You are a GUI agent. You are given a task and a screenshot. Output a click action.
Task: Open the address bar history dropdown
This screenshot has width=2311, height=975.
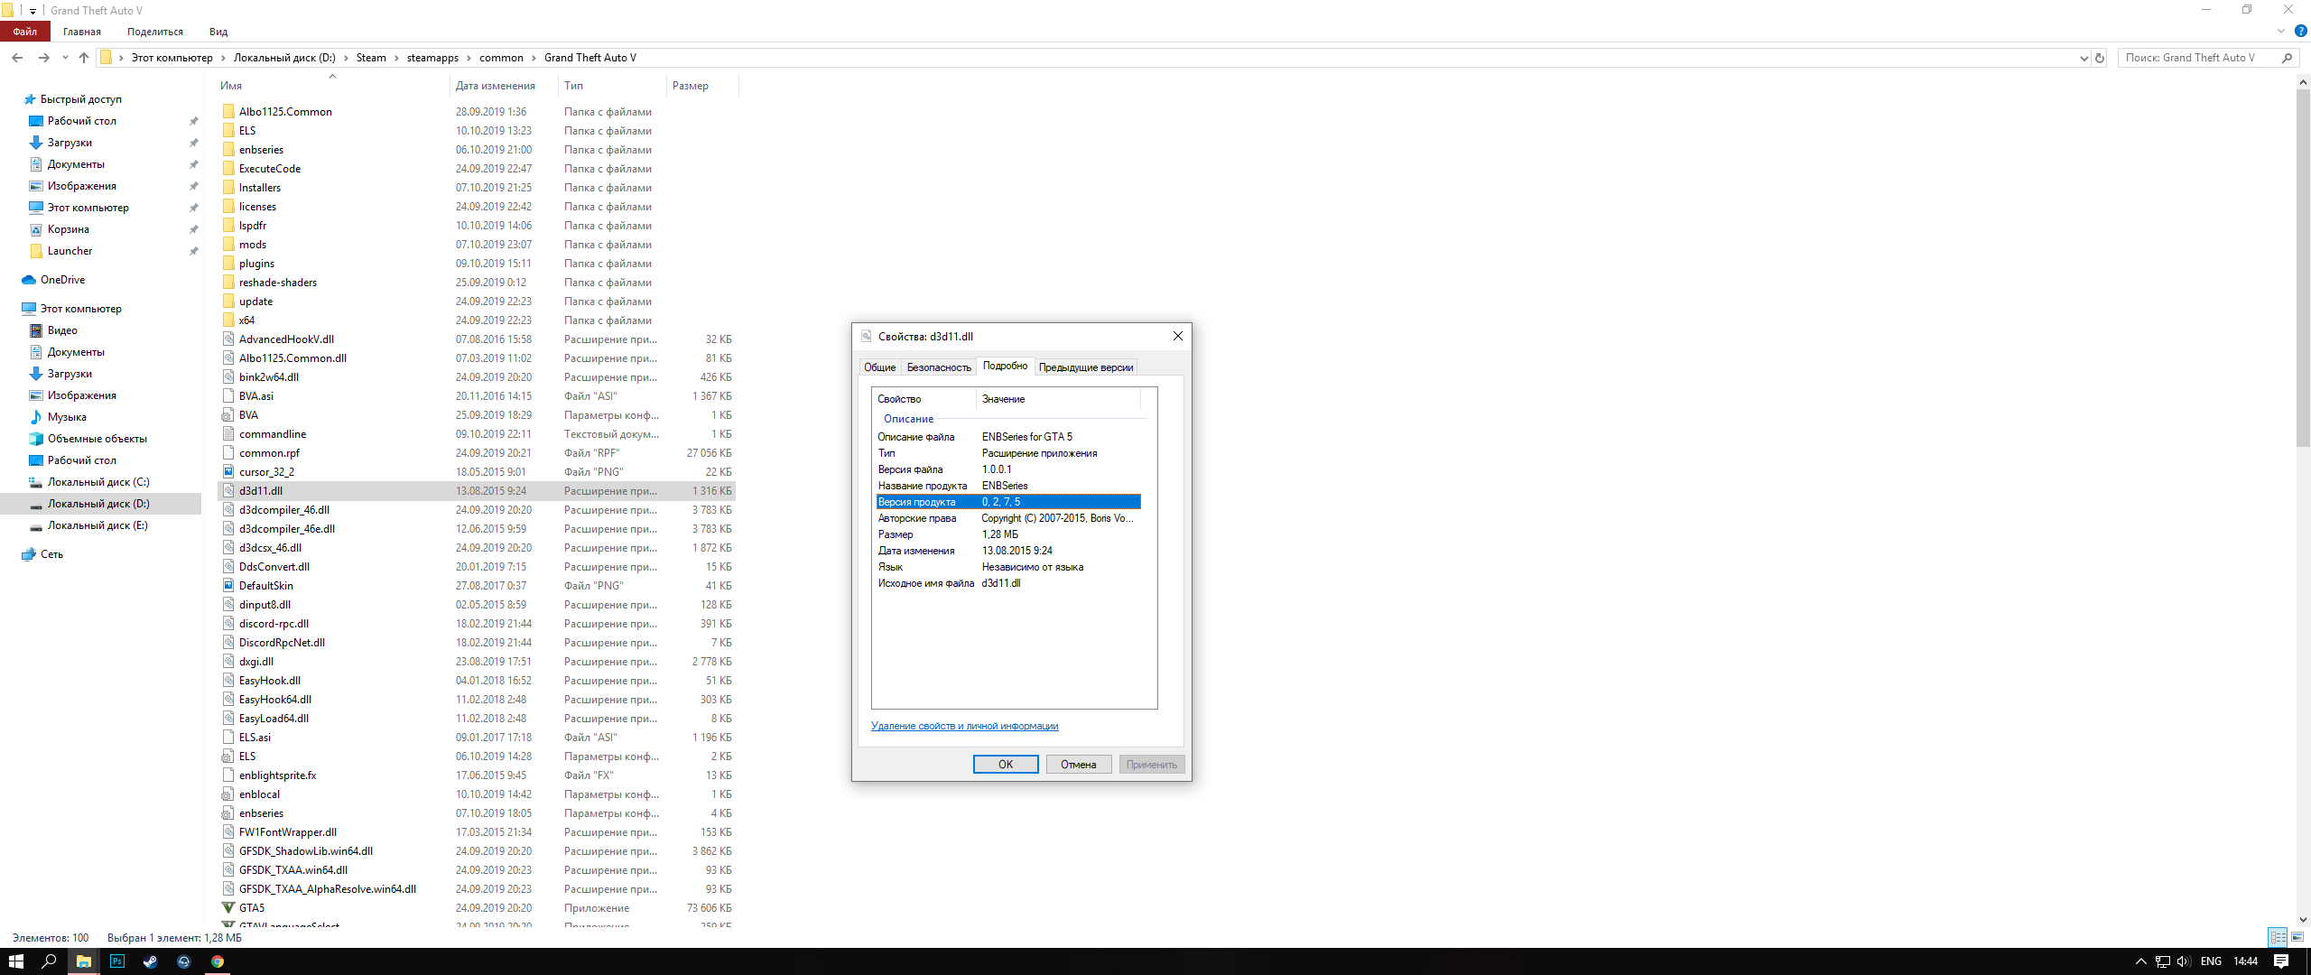[2084, 58]
